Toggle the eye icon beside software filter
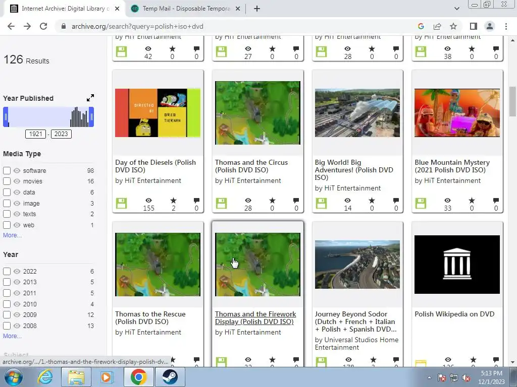This screenshot has width=517, height=387. [17, 170]
